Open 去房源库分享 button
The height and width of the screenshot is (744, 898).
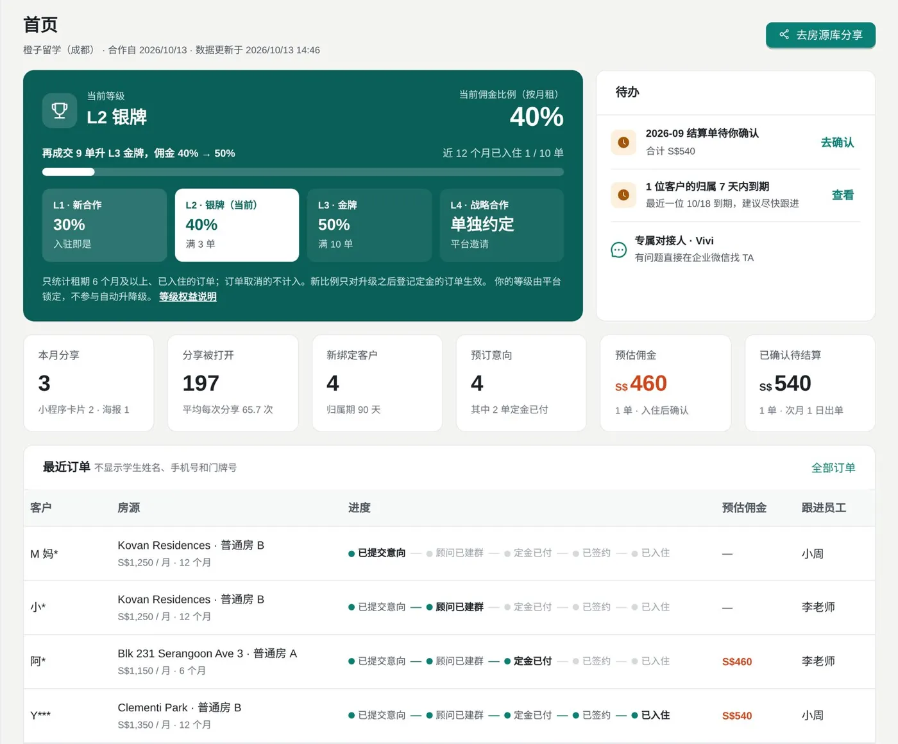coord(820,35)
